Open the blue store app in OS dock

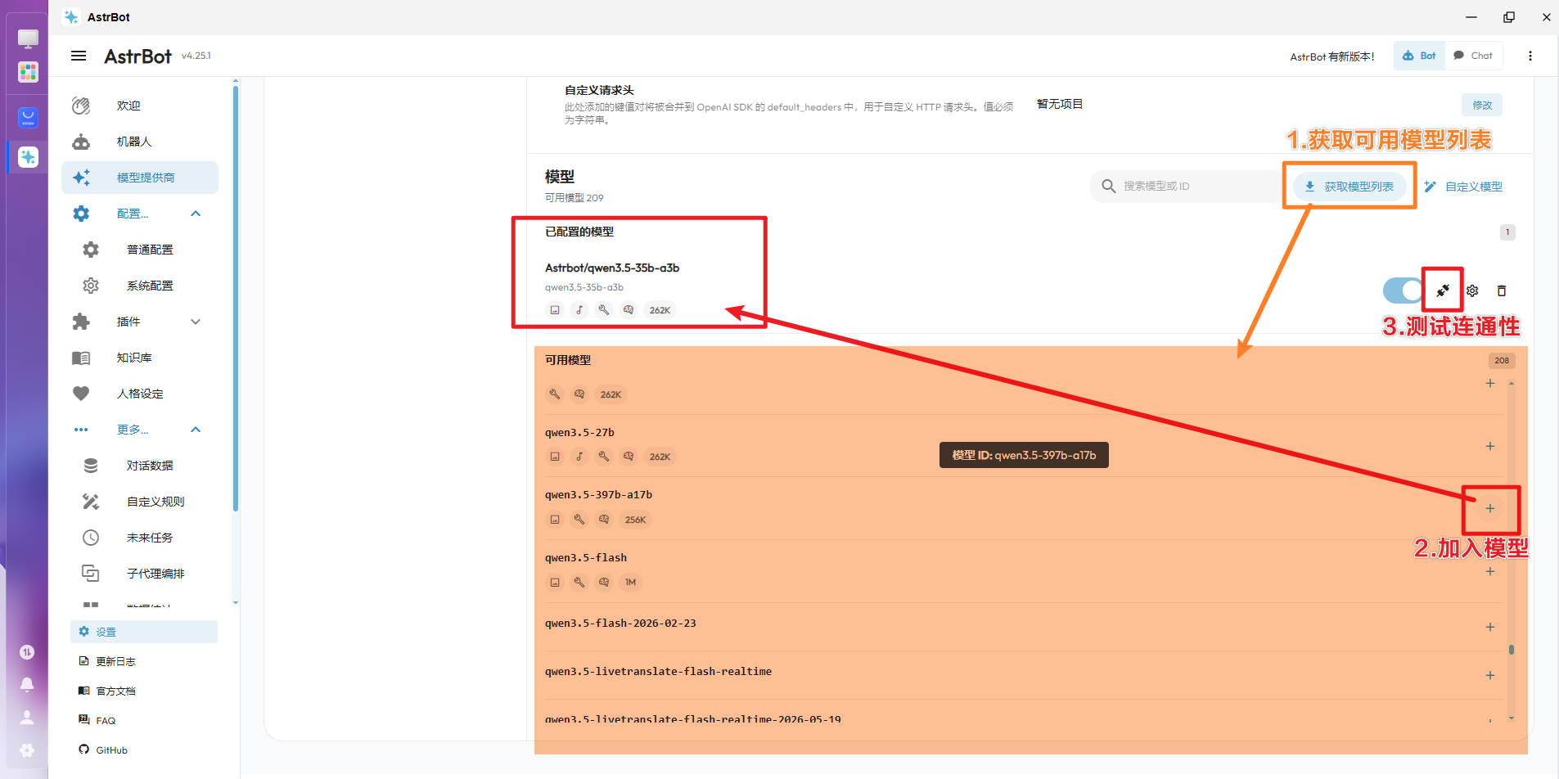(28, 118)
